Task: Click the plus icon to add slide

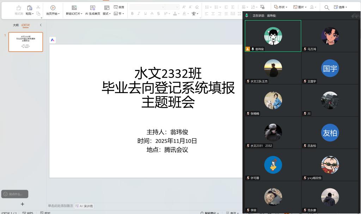Action: pos(23,204)
